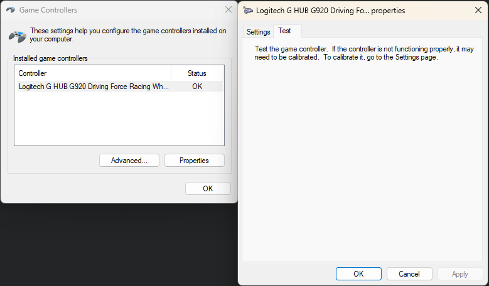Click the OK status cell of the controller

197,87
